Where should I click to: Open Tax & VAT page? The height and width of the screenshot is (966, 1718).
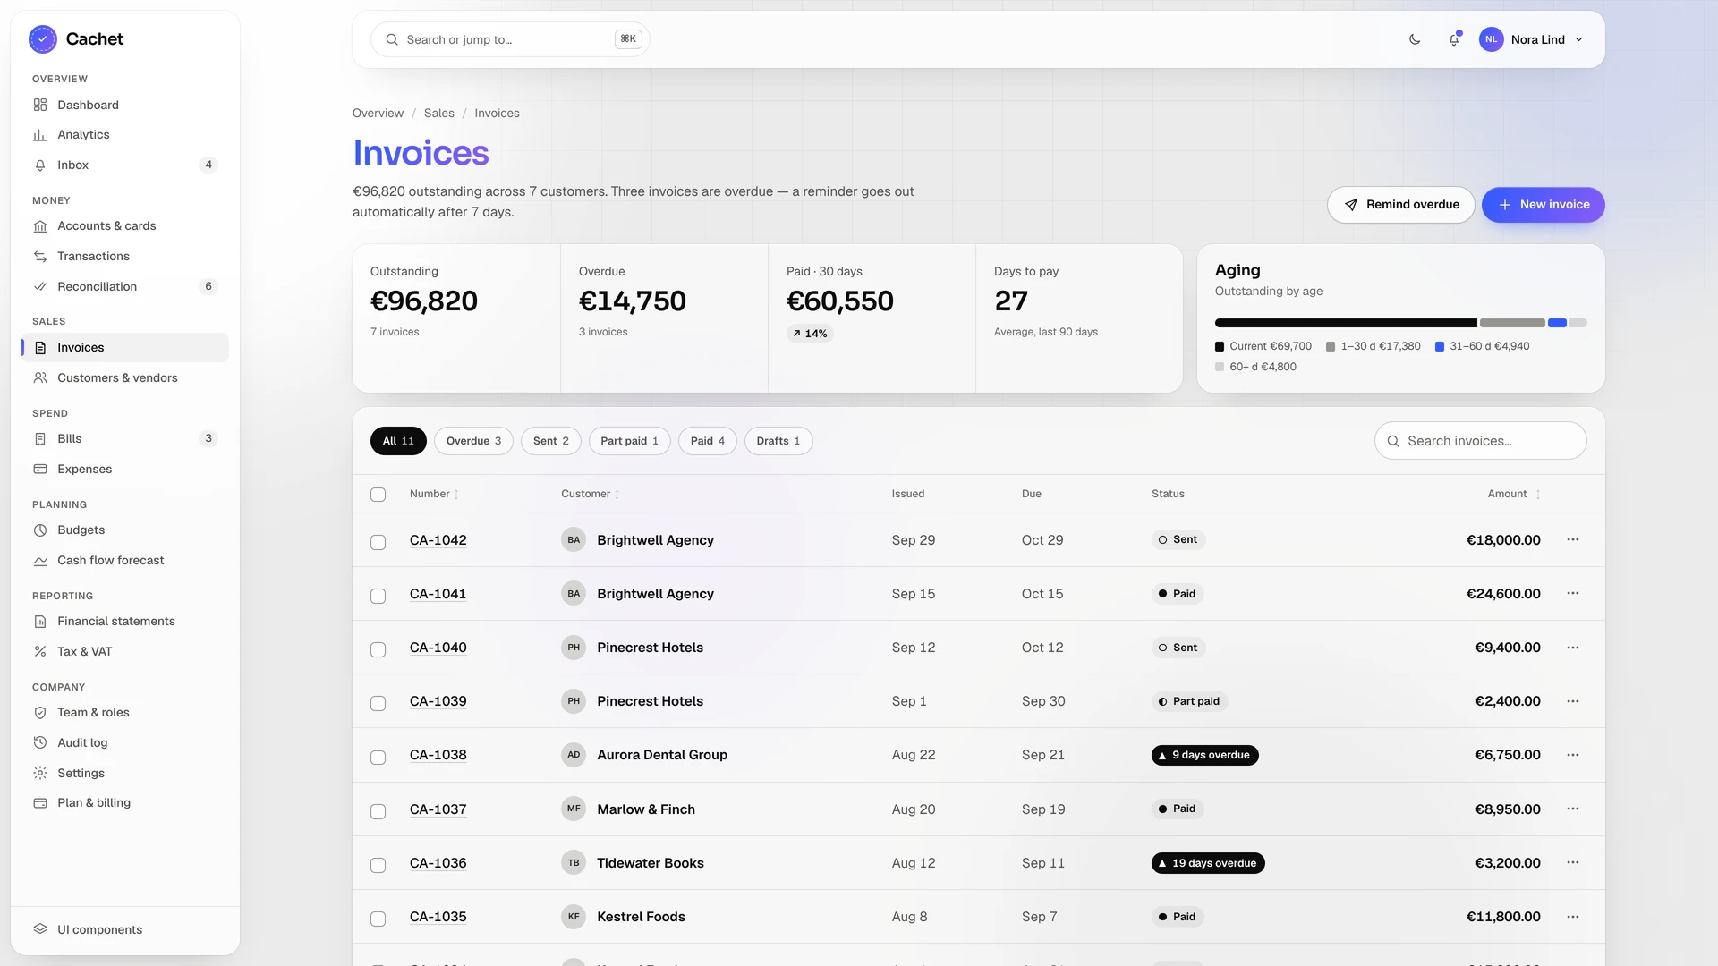pos(125,652)
